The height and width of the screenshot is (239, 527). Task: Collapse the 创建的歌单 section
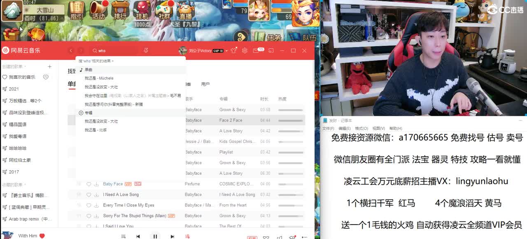pos(14,66)
